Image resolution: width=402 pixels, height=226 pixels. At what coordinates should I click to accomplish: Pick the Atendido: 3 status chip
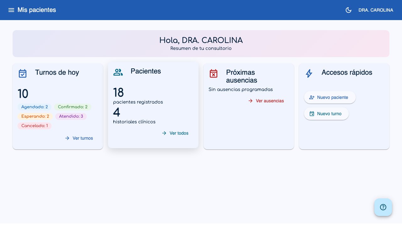(x=71, y=116)
